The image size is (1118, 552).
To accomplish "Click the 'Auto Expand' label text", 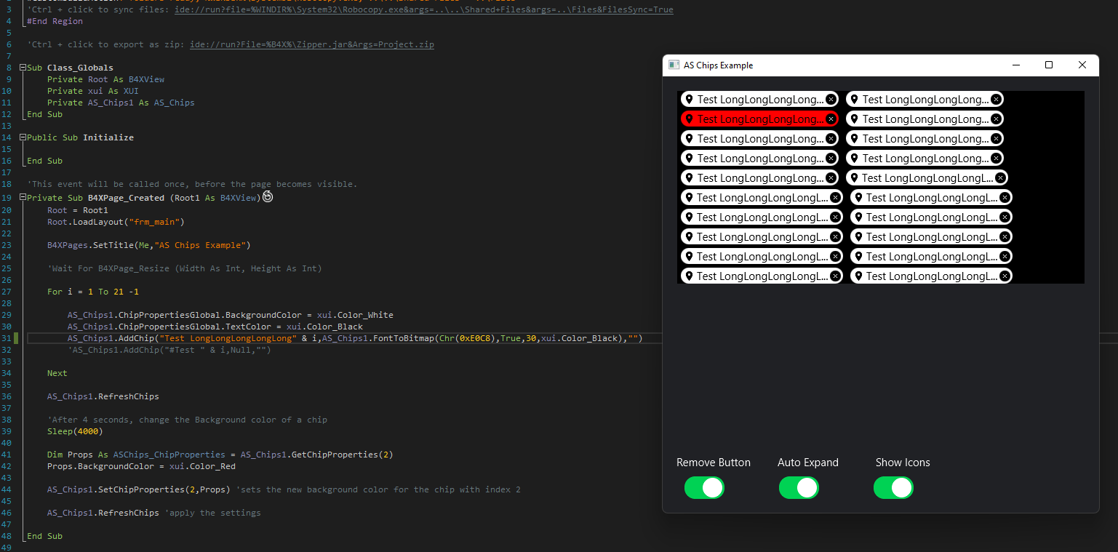I will (x=808, y=463).
